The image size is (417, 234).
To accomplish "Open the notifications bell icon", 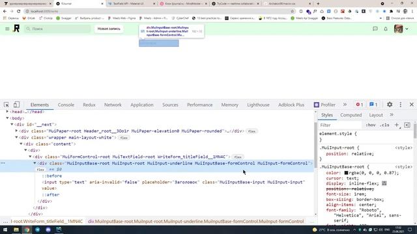I will (386, 29).
